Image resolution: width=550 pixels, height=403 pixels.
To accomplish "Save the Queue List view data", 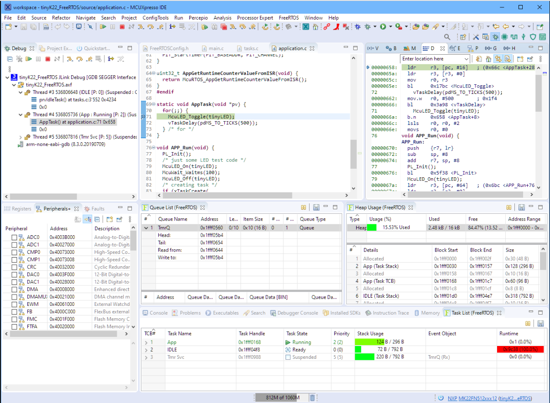I will point(316,207).
